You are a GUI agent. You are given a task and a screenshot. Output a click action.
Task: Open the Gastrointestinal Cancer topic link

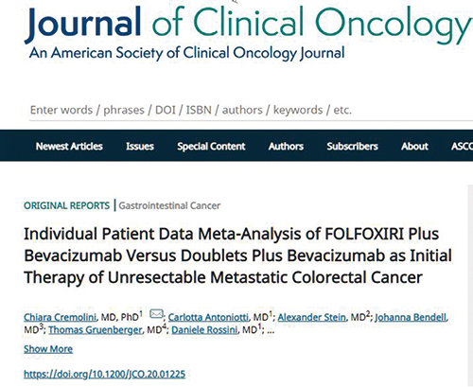pos(169,205)
